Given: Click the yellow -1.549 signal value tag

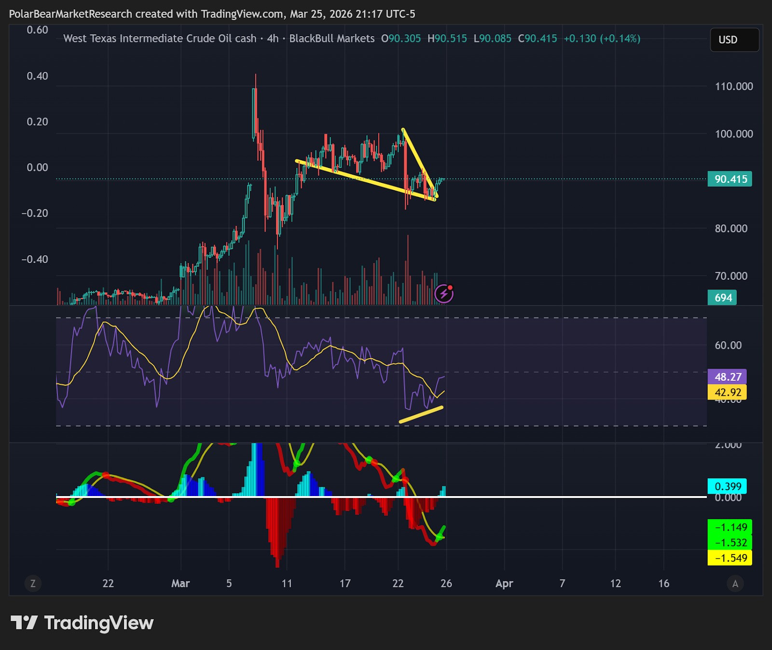Looking at the screenshot, I should [x=730, y=558].
